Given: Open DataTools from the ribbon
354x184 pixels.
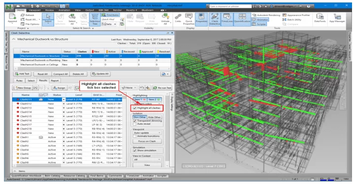Looking at the screenshot, I should coord(320,18).
